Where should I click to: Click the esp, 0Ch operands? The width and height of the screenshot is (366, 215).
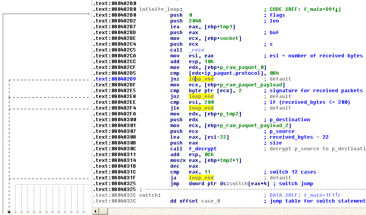coord(201,155)
